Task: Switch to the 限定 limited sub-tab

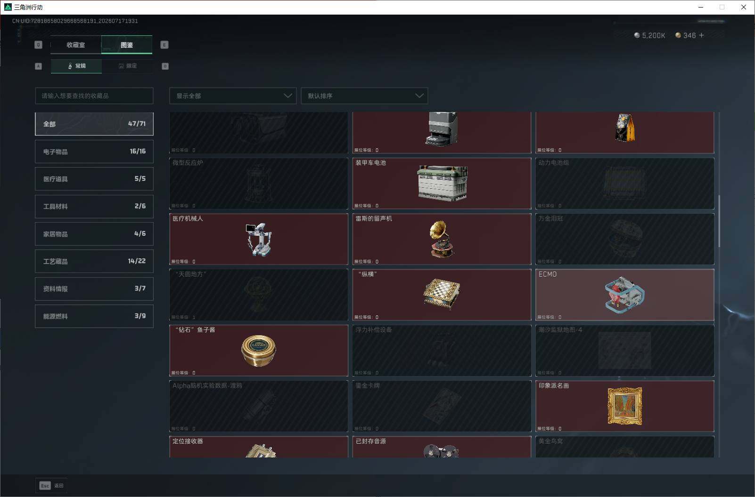Action: (x=127, y=66)
